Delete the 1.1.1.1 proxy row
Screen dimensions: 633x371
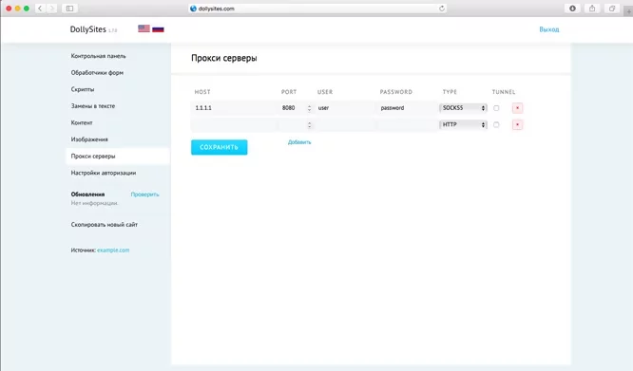point(517,108)
